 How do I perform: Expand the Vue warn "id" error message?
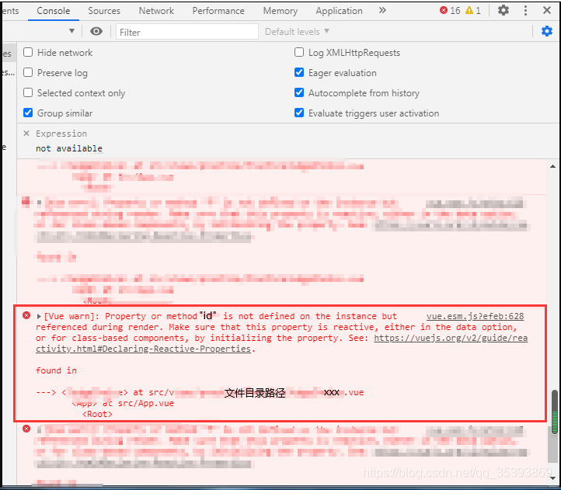pyautogui.click(x=39, y=317)
